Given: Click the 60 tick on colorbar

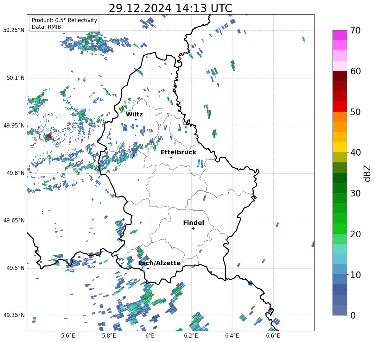Looking at the screenshot, I should click(x=356, y=71).
